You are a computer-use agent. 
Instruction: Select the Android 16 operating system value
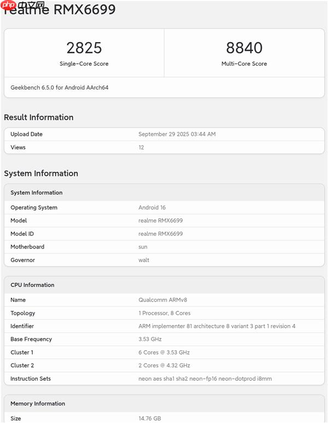(152, 207)
